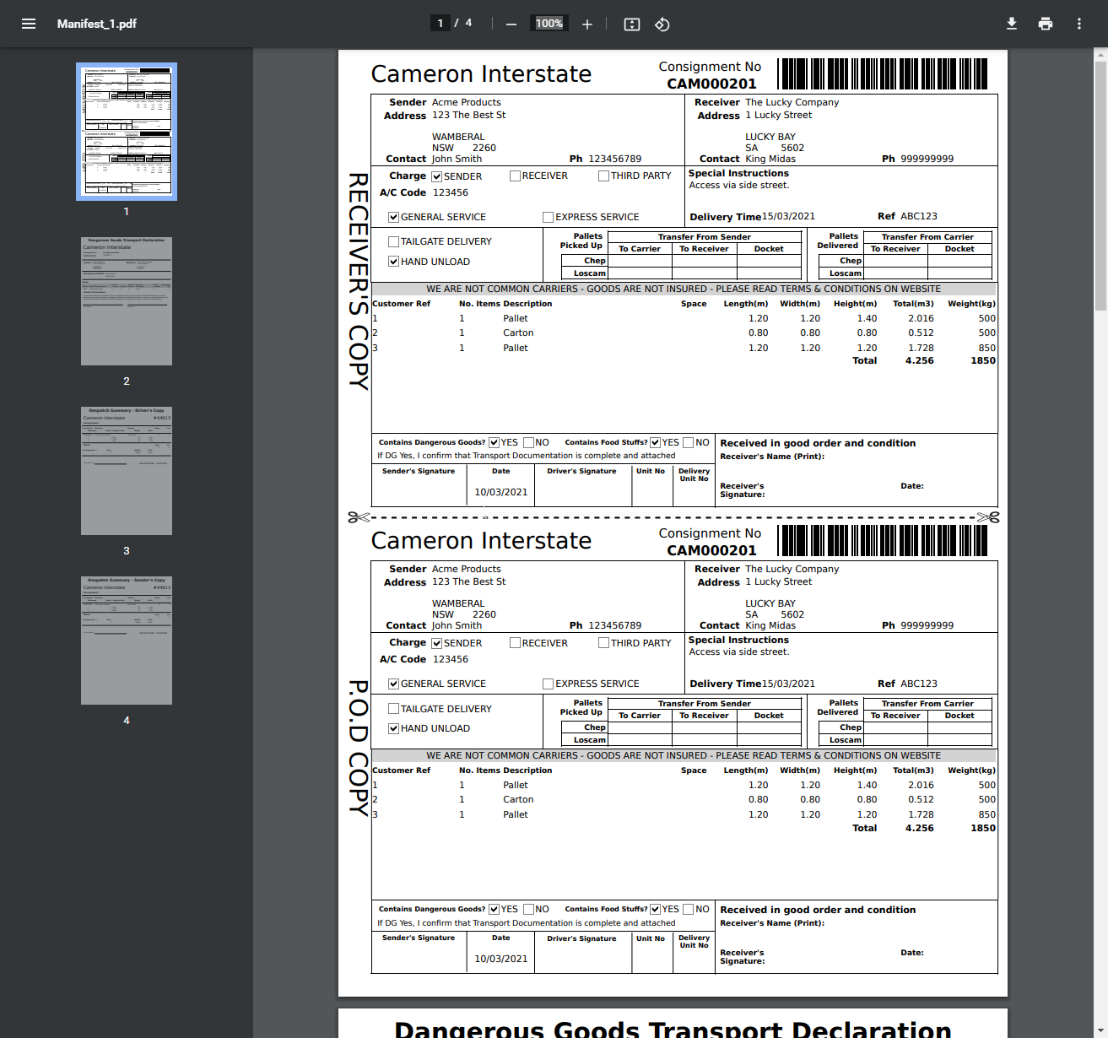1108x1038 pixels.
Task: Edit the 100% zoom level field
Action: [x=549, y=23]
